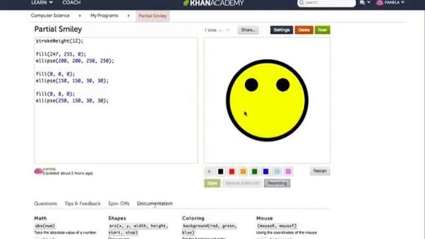This screenshot has width=425, height=239.
Task: Open the COACH menu
Action: [71, 3]
